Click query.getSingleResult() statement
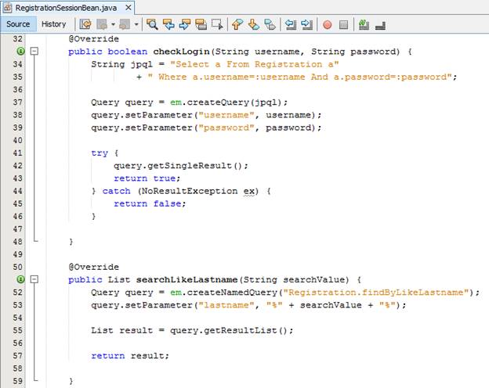The width and height of the screenshot is (489, 388). click(x=181, y=166)
